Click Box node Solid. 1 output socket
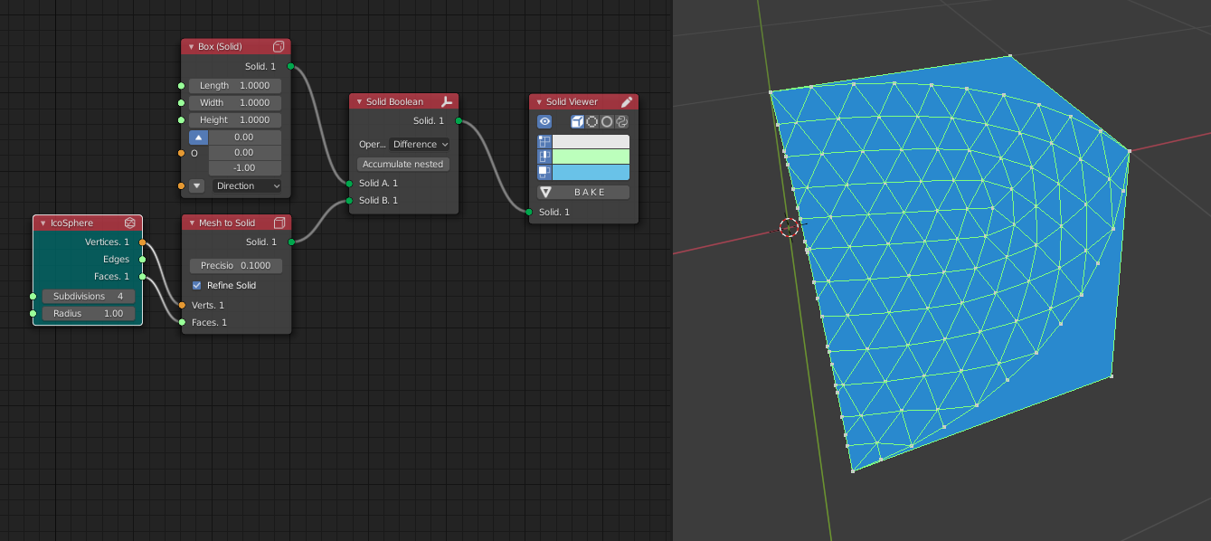Image resolution: width=1211 pixels, height=541 pixels. pos(290,66)
